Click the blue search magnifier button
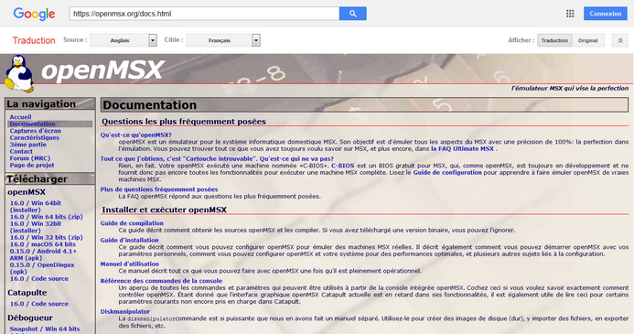 click(353, 14)
